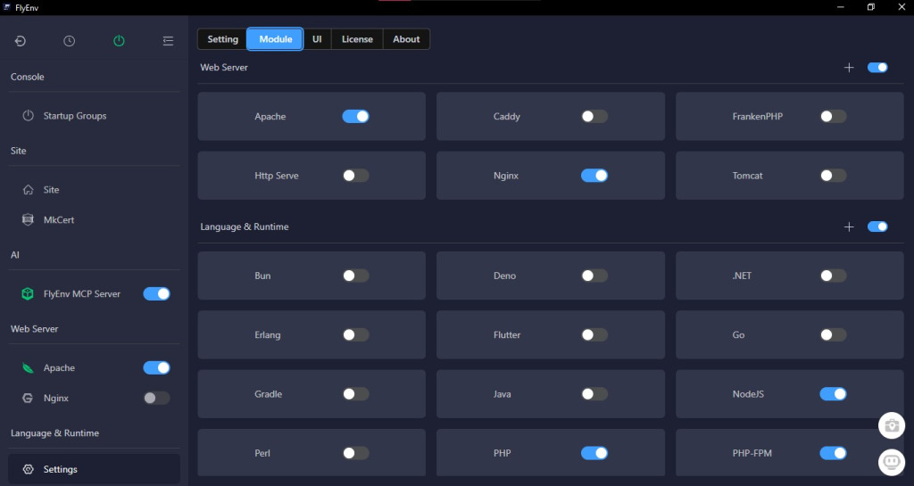Open Nginx item in sidebar list
This screenshot has width=914, height=486.
click(x=56, y=398)
